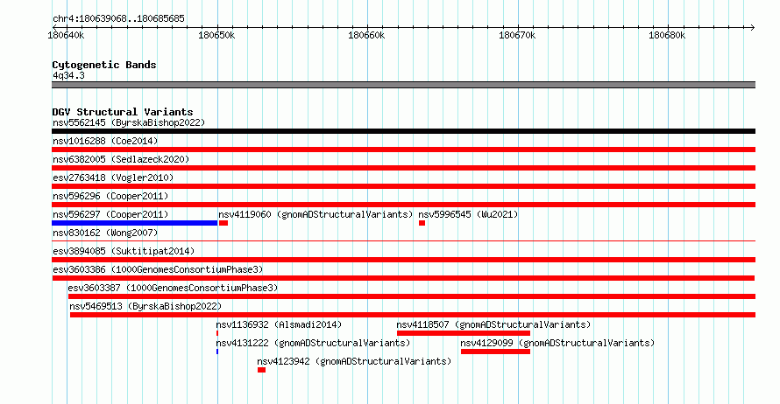Click the nsv5562145 (ByrskaBishop2022) label

[x=129, y=122]
